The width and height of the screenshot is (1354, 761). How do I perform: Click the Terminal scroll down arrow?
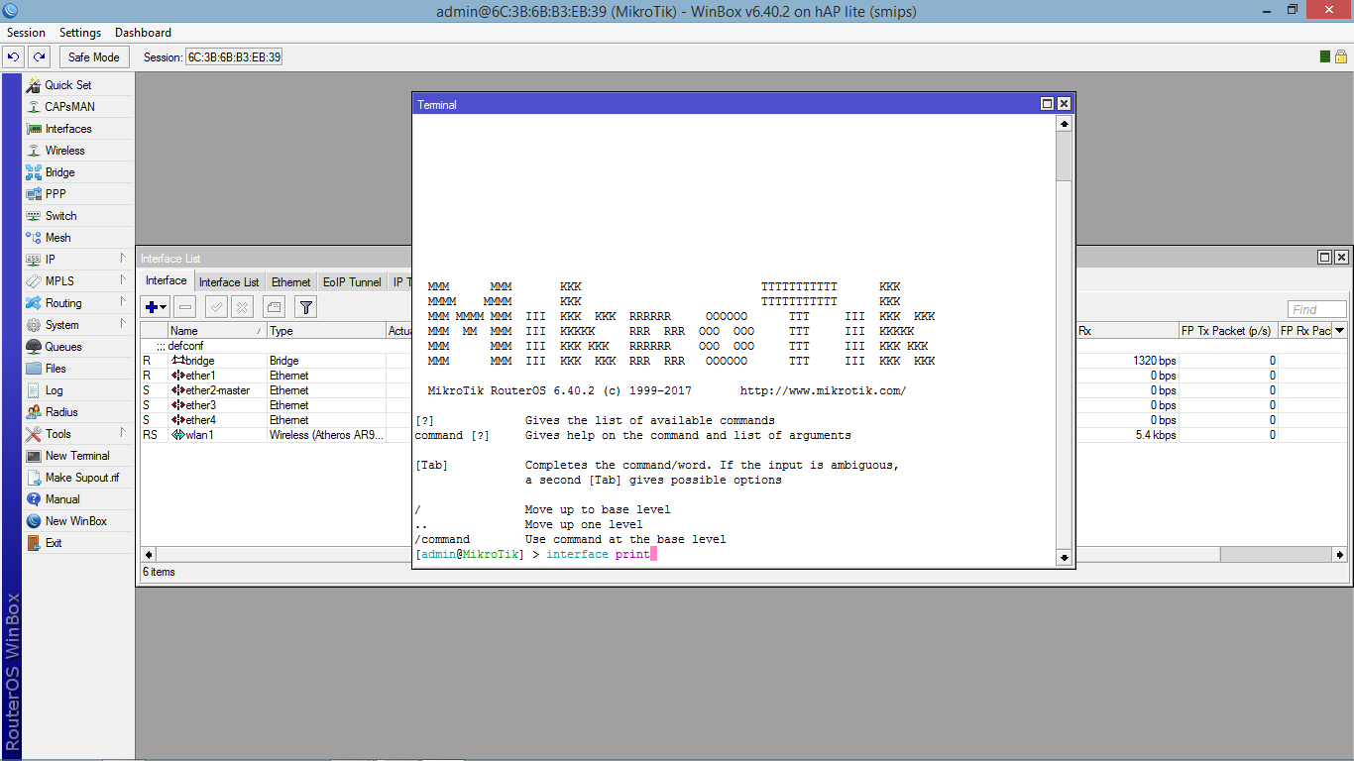click(x=1065, y=558)
